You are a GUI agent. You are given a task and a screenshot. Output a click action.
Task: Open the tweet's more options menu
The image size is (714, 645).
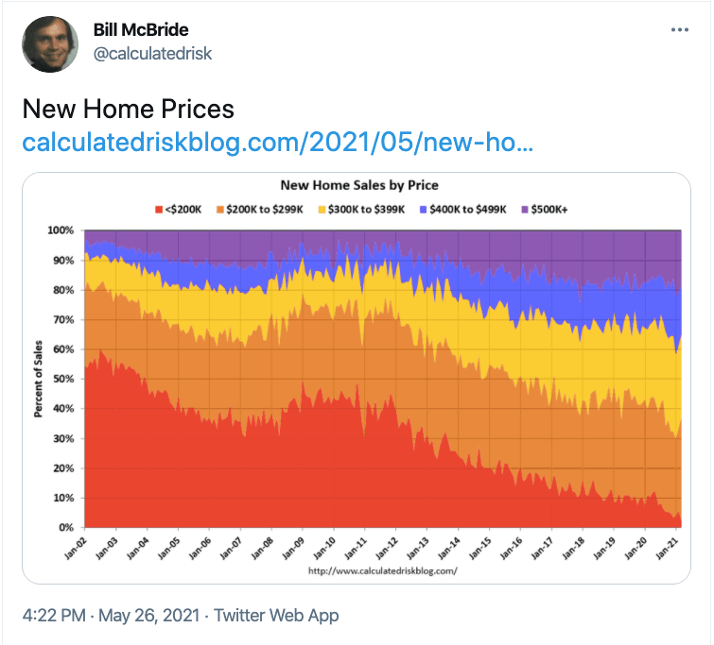point(680,29)
